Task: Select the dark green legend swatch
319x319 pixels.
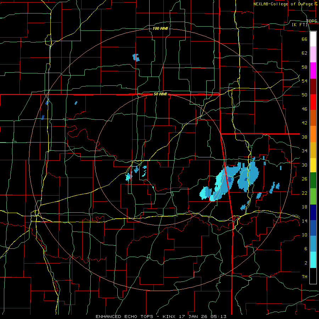Action: tap(313, 180)
